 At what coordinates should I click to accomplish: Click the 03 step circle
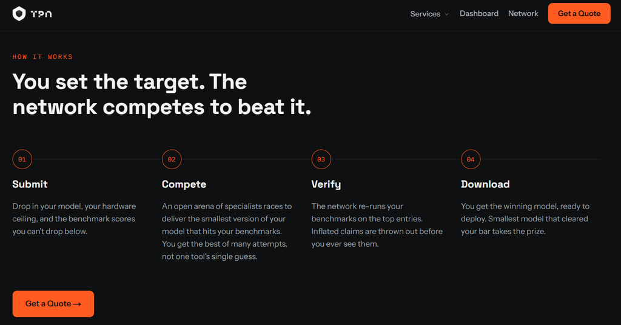[x=321, y=159]
